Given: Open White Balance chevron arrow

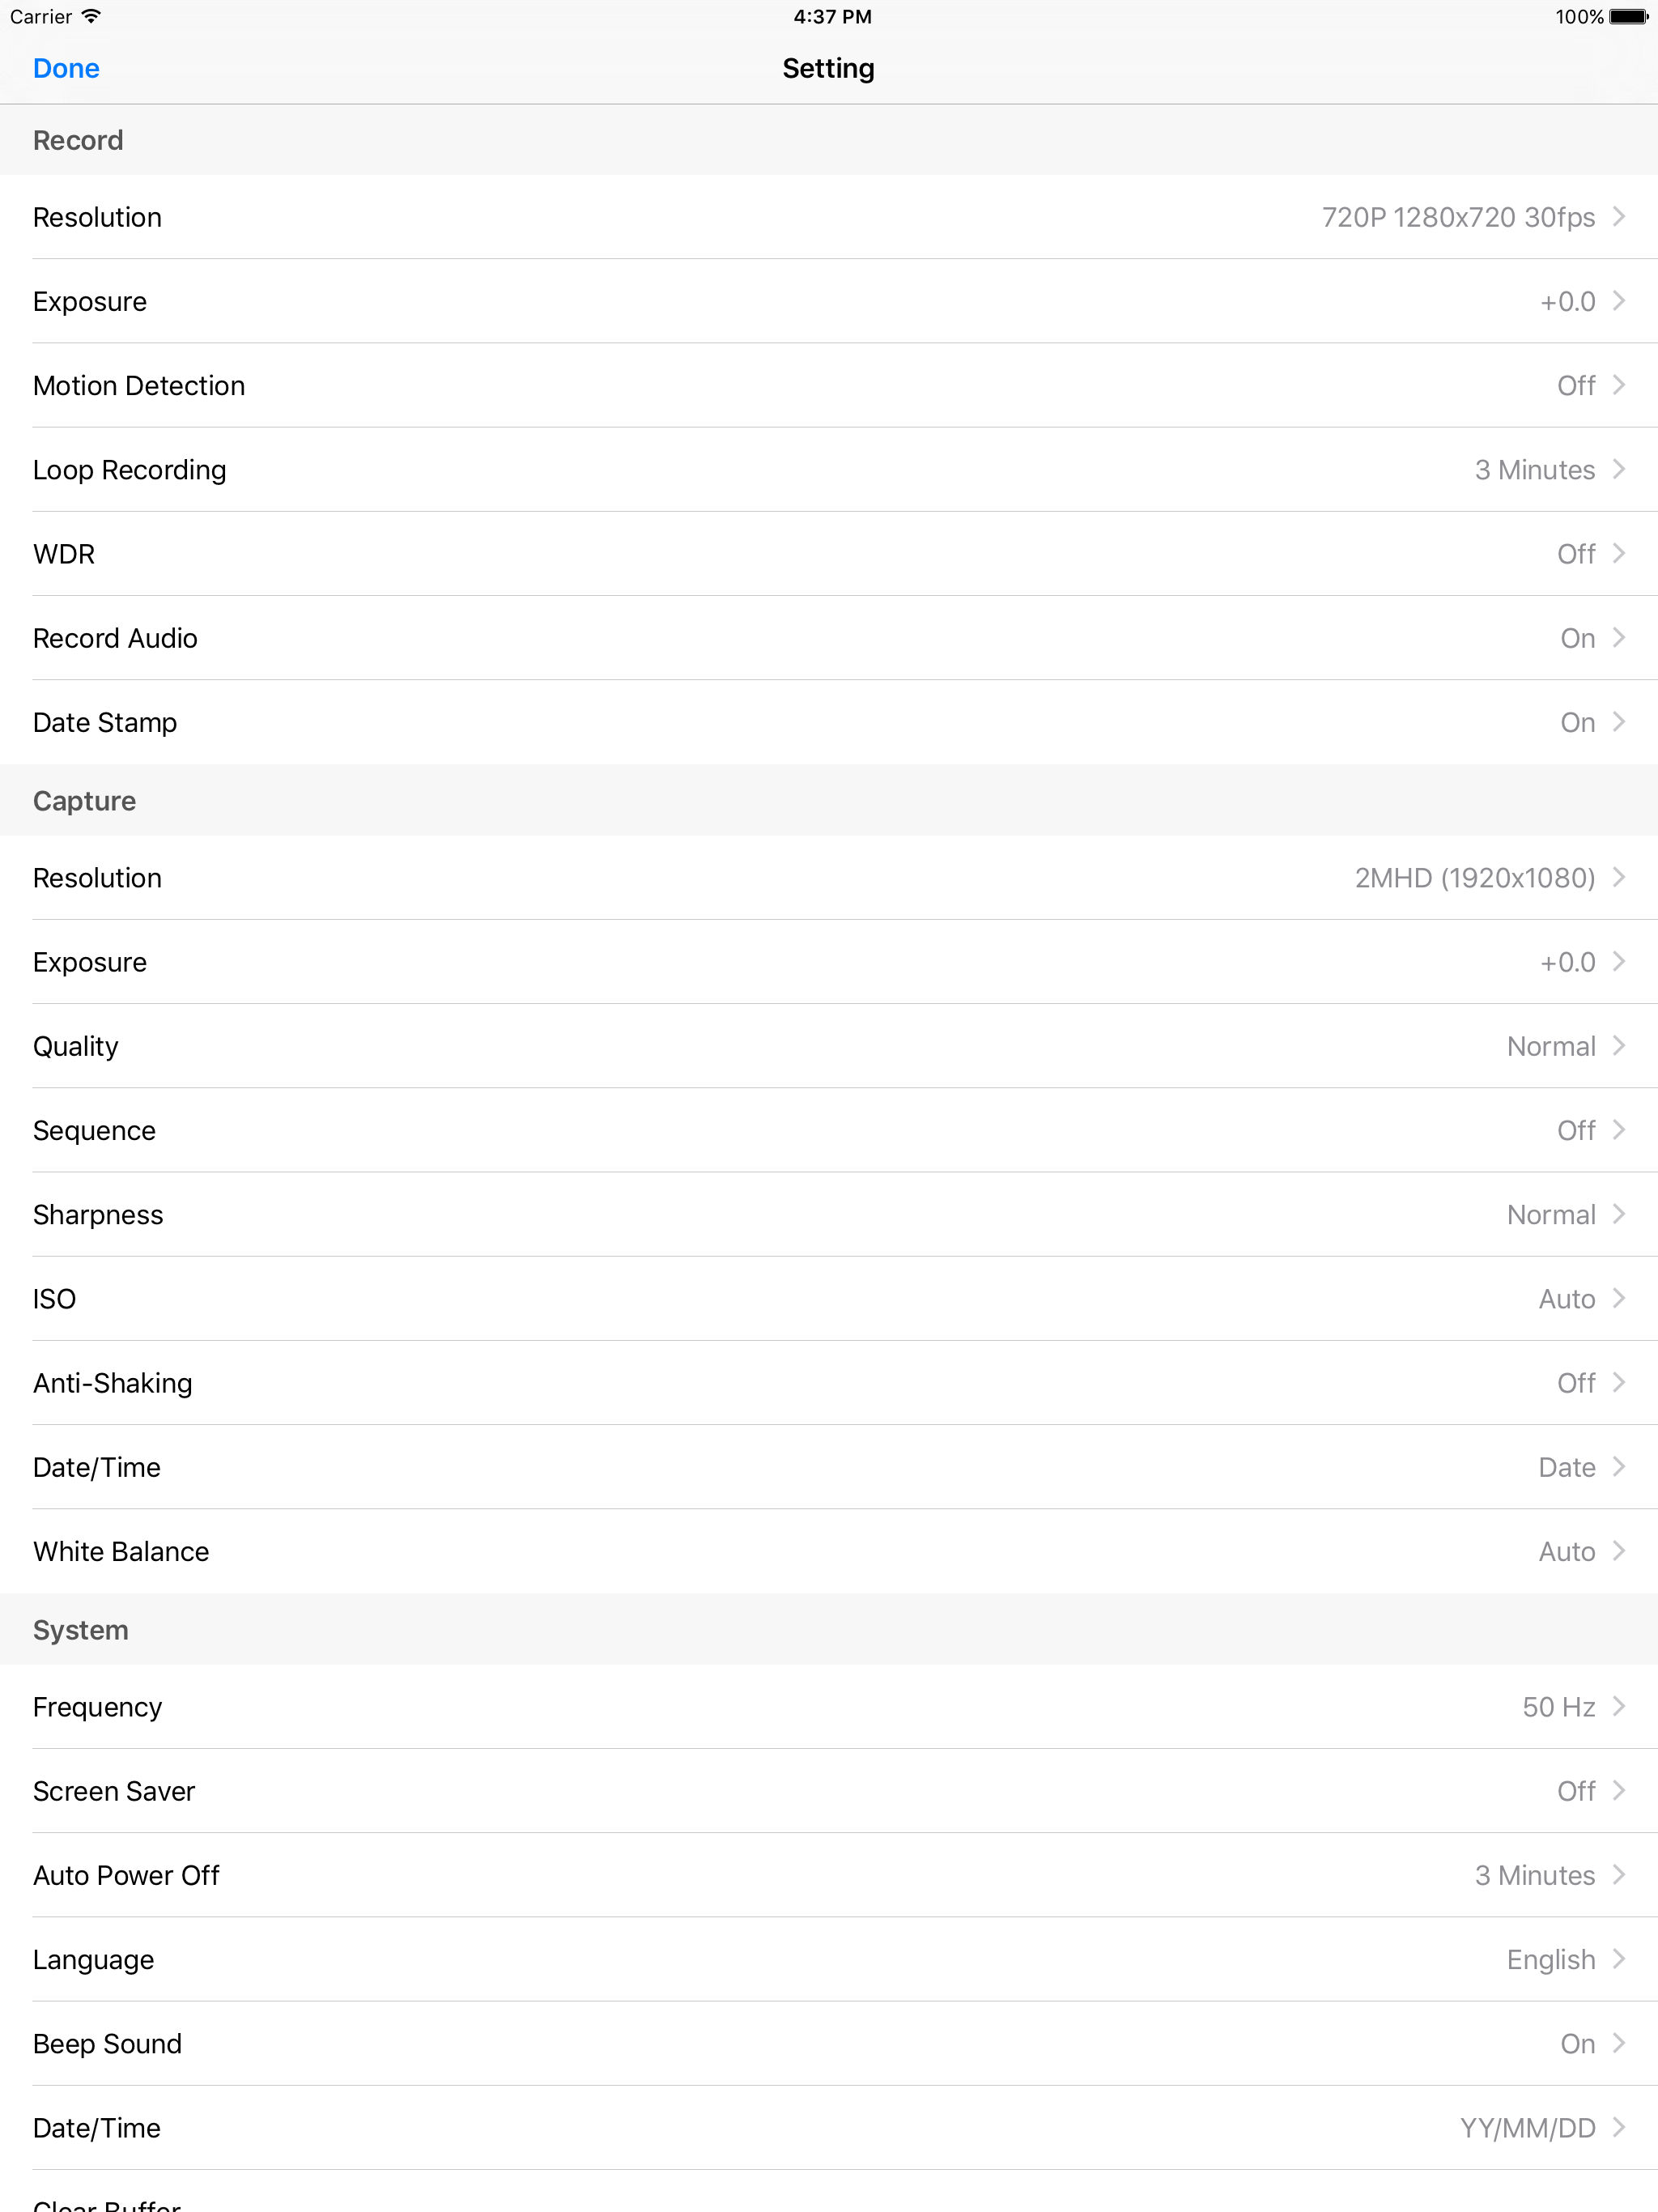Looking at the screenshot, I should click(x=1619, y=1551).
